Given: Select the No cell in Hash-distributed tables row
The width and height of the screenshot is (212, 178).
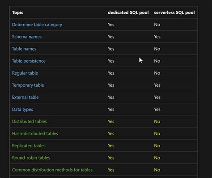Looking at the screenshot, I should 157,133.
